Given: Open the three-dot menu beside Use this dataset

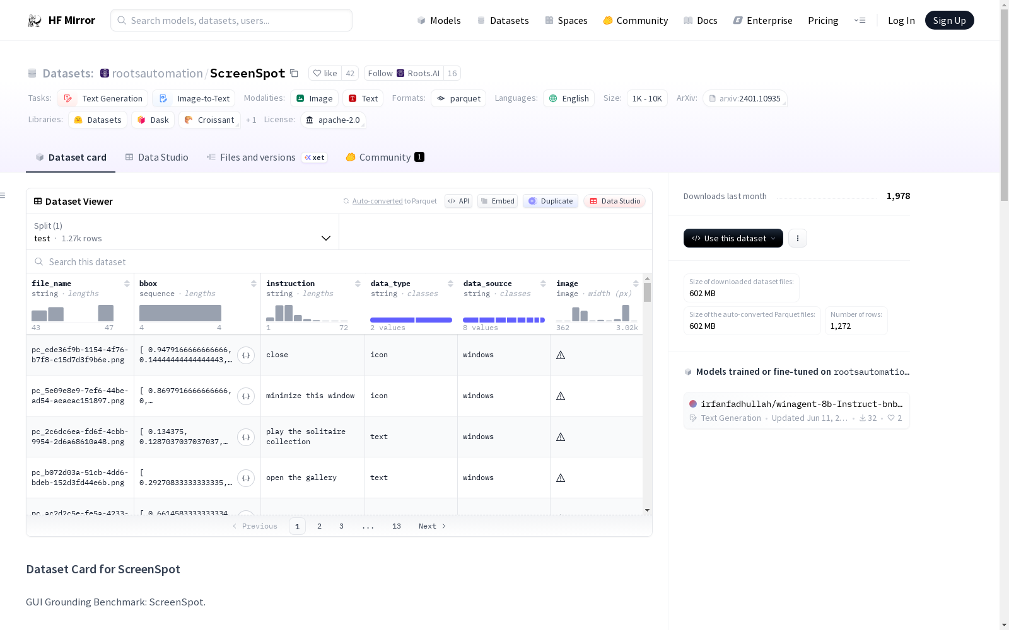Looking at the screenshot, I should point(798,238).
